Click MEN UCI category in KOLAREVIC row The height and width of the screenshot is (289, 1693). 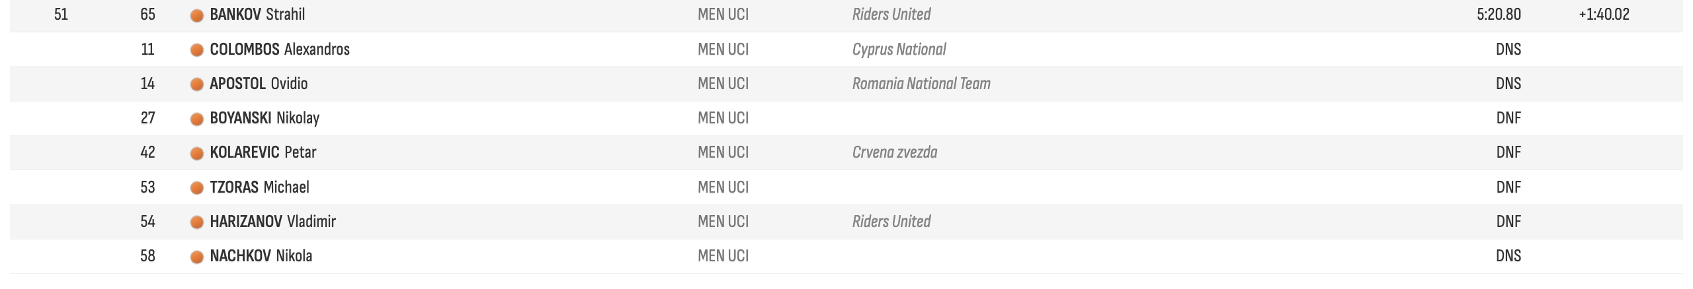723,152
